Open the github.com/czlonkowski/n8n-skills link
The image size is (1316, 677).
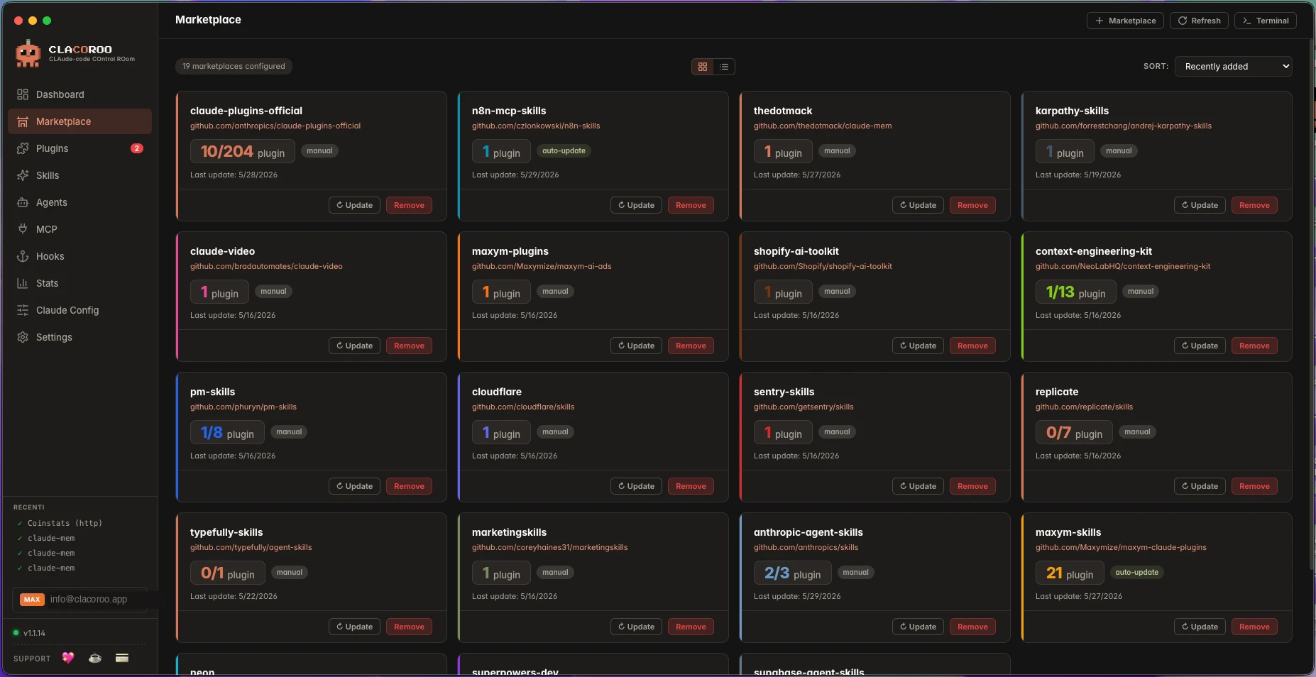[x=536, y=126]
